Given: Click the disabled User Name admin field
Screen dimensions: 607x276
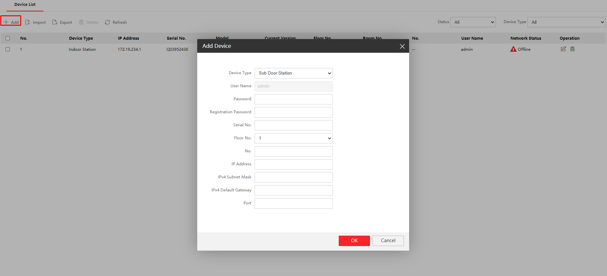Looking at the screenshot, I should (294, 86).
